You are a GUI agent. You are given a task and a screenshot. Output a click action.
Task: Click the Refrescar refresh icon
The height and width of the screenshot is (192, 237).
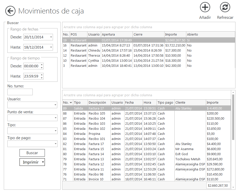[225, 8]
